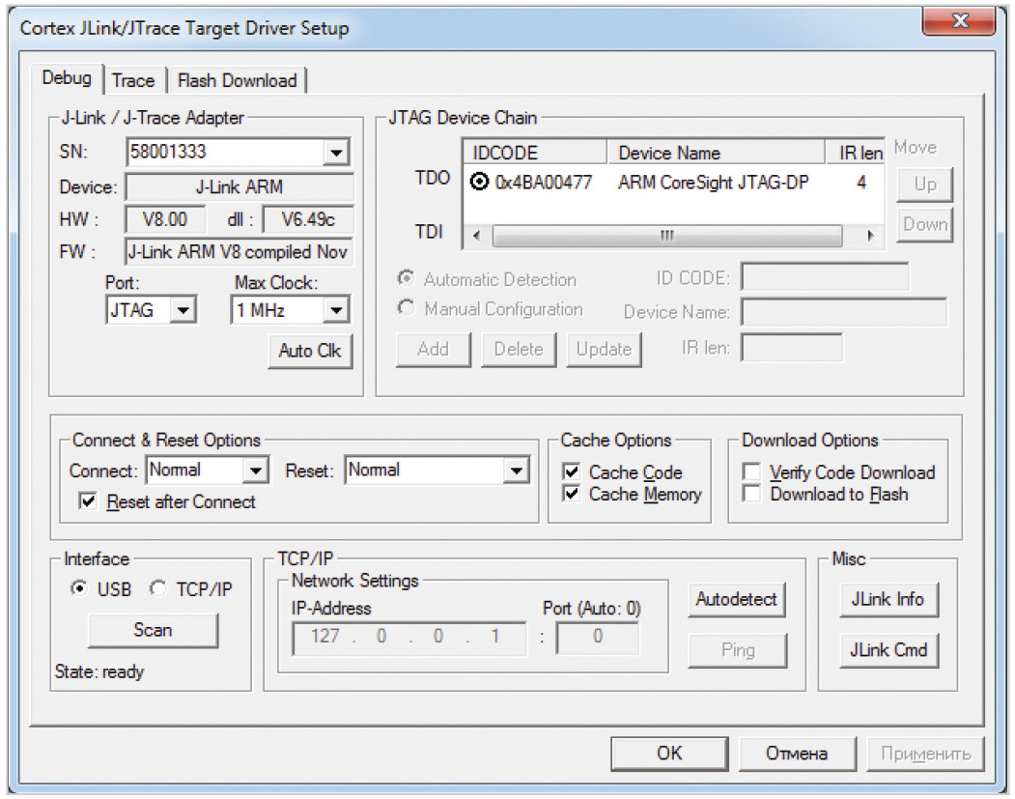Uncheck the Cache Memory option
The width and height of the screenshot is (1015, 799).
click(x=573, y=494)
